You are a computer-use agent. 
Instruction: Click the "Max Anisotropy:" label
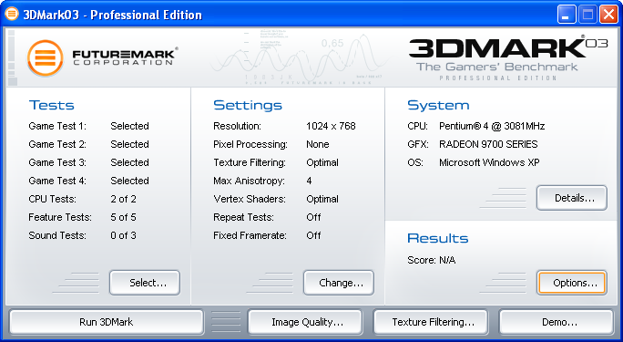coord(250,181)
